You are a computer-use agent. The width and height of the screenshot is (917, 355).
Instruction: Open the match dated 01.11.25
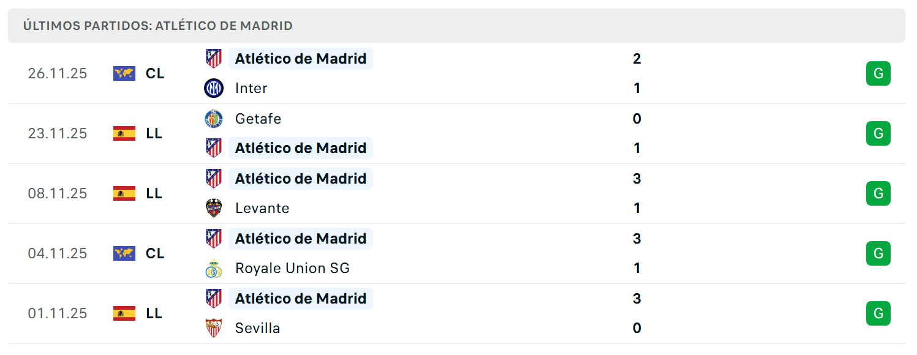point(456,313)
